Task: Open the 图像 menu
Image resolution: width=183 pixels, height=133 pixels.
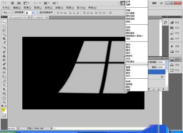Action: pos(27,8)
